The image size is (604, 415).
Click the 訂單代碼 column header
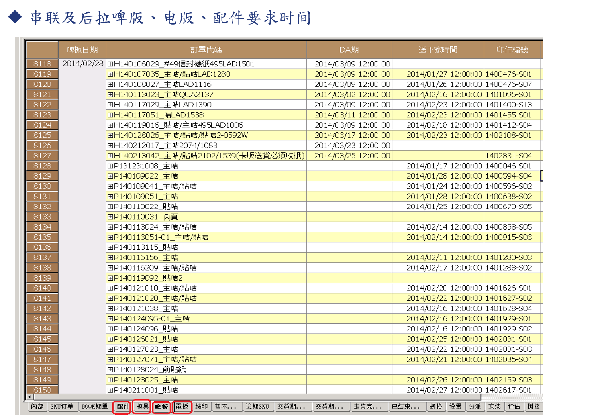206,50
